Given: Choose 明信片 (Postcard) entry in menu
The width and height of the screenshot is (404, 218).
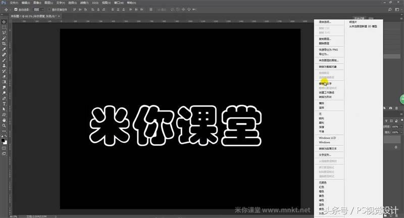Looking at the screenshot, I should (x=353, y=22).
